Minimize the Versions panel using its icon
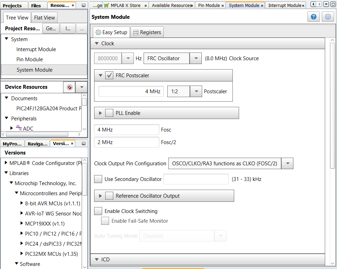 pos(84,143)
